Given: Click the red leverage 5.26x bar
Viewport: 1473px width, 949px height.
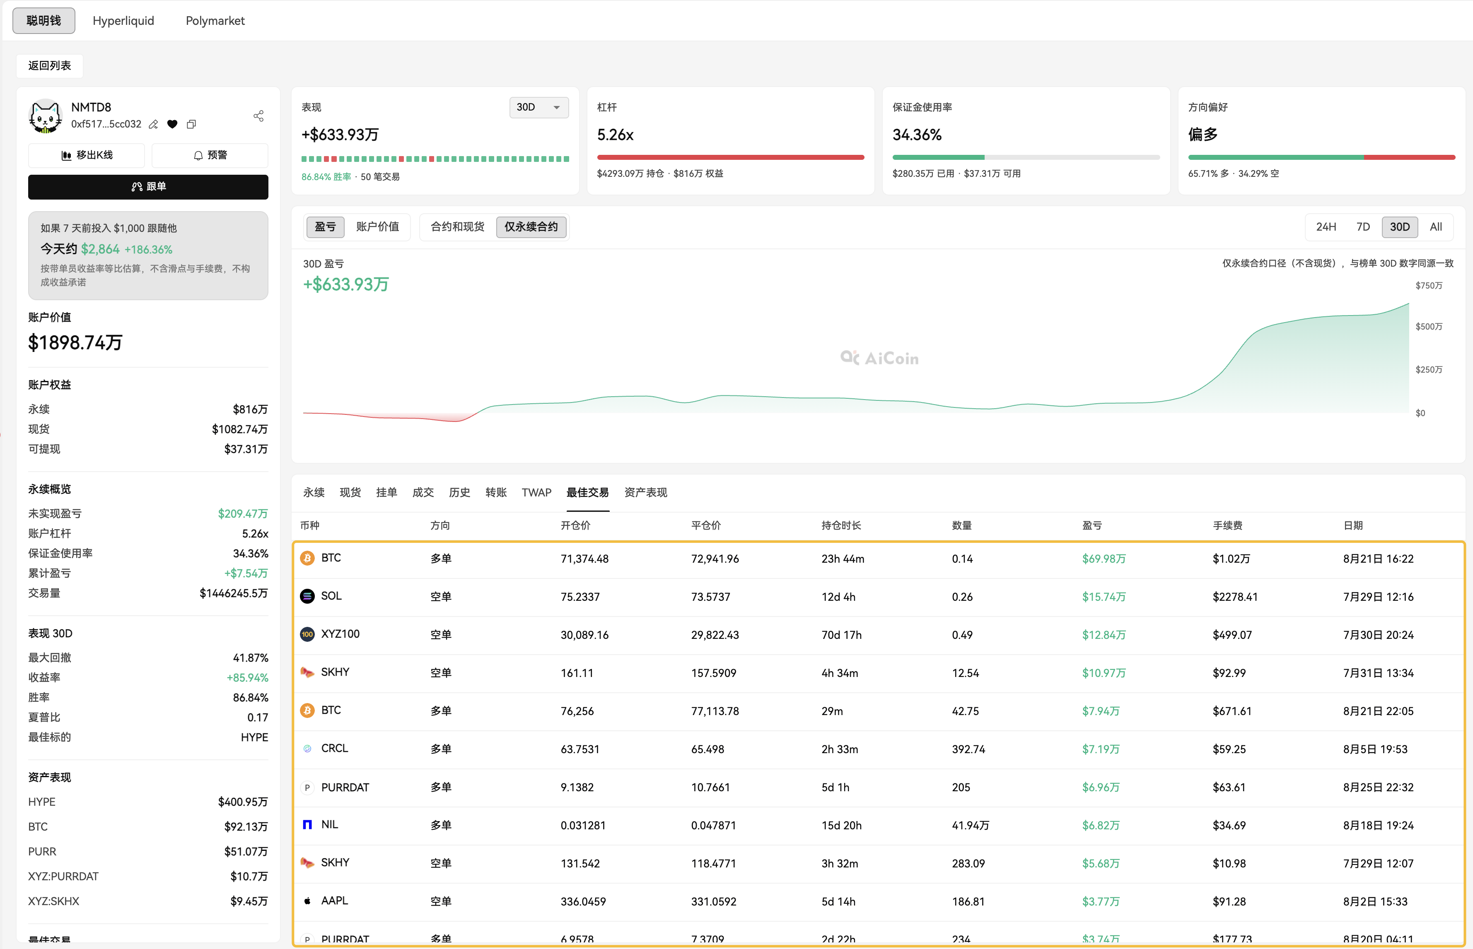Looking at the screenshot, I should [730, 157].
